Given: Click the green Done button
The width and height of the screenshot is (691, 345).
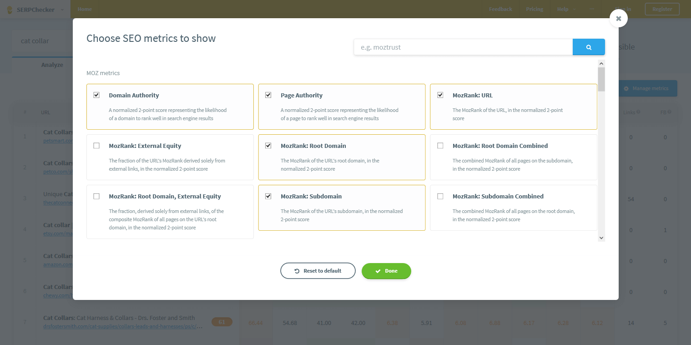Looking at the screenshot, I should [x=386, y=271].
